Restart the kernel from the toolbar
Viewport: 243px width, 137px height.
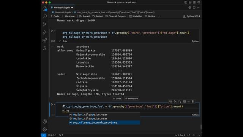[x=98, y=16]
